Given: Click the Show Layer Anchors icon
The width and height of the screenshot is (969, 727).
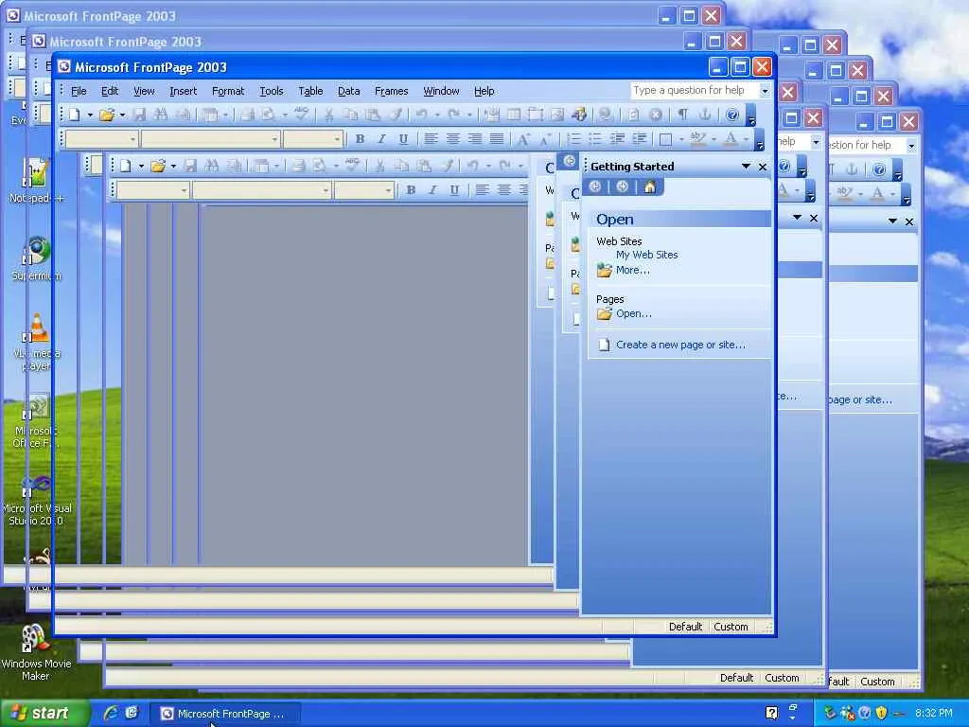Looking at the screenshot, I should tap(704, 115).
